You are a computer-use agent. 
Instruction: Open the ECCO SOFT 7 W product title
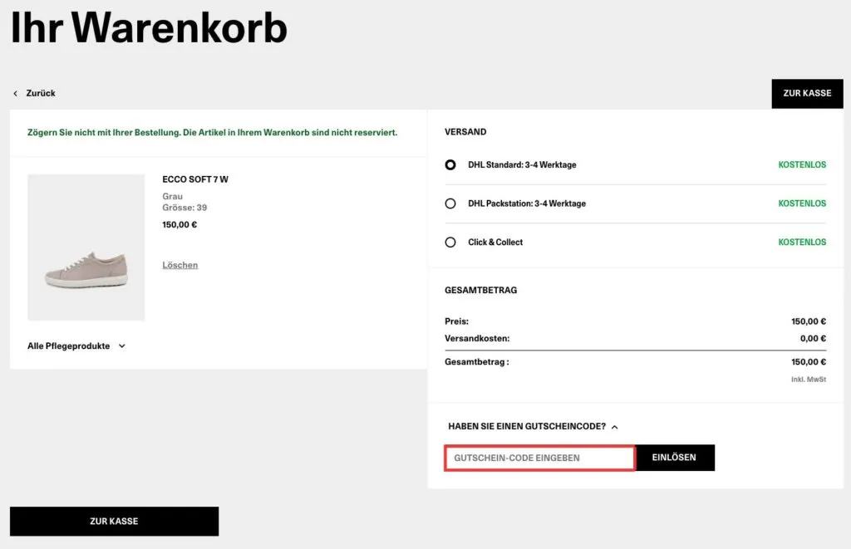pyautogui.click(x=195, y=179)
